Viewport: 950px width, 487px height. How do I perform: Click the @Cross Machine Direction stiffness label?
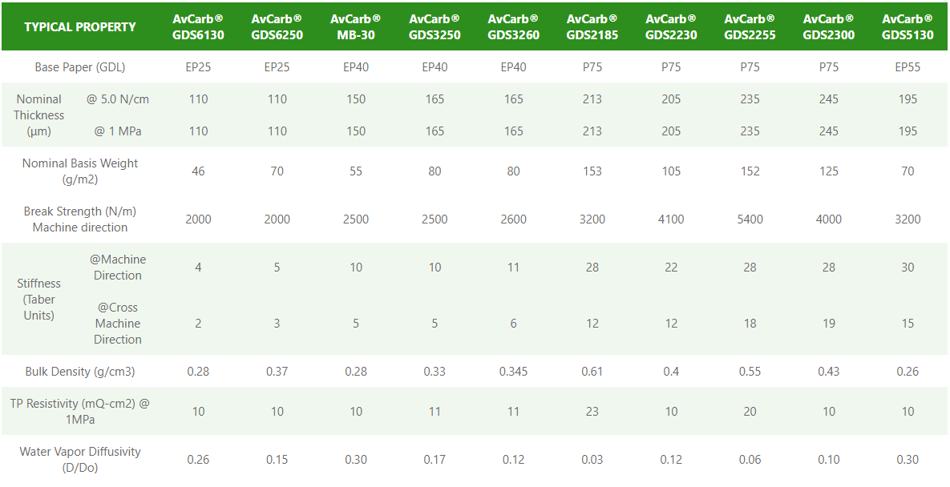point(118,324)
